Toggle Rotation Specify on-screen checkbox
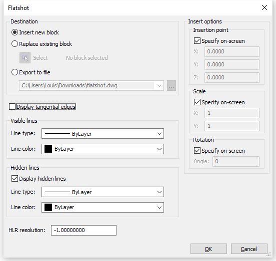The width and height of the screenshot is (276, 261). click(x=197, y=151)
